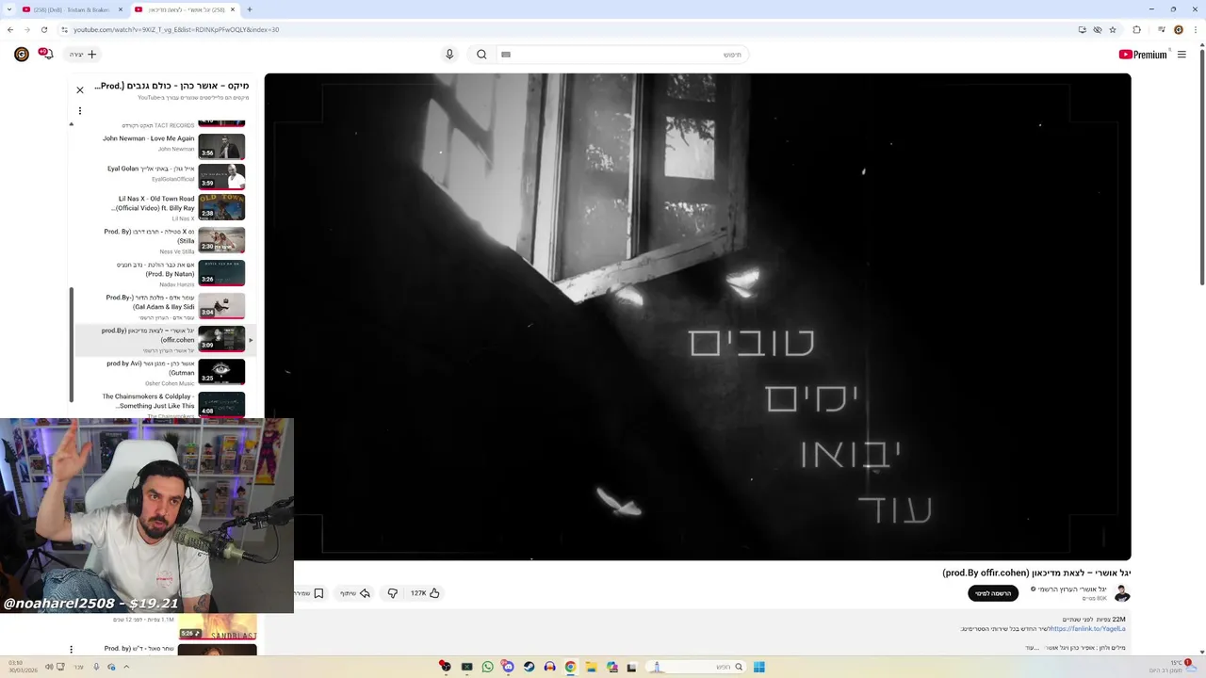Open Chrome from the taskbar

tap(570, 667)
